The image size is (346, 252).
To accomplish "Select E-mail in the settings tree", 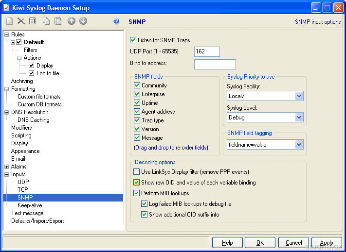I will 18,159.
